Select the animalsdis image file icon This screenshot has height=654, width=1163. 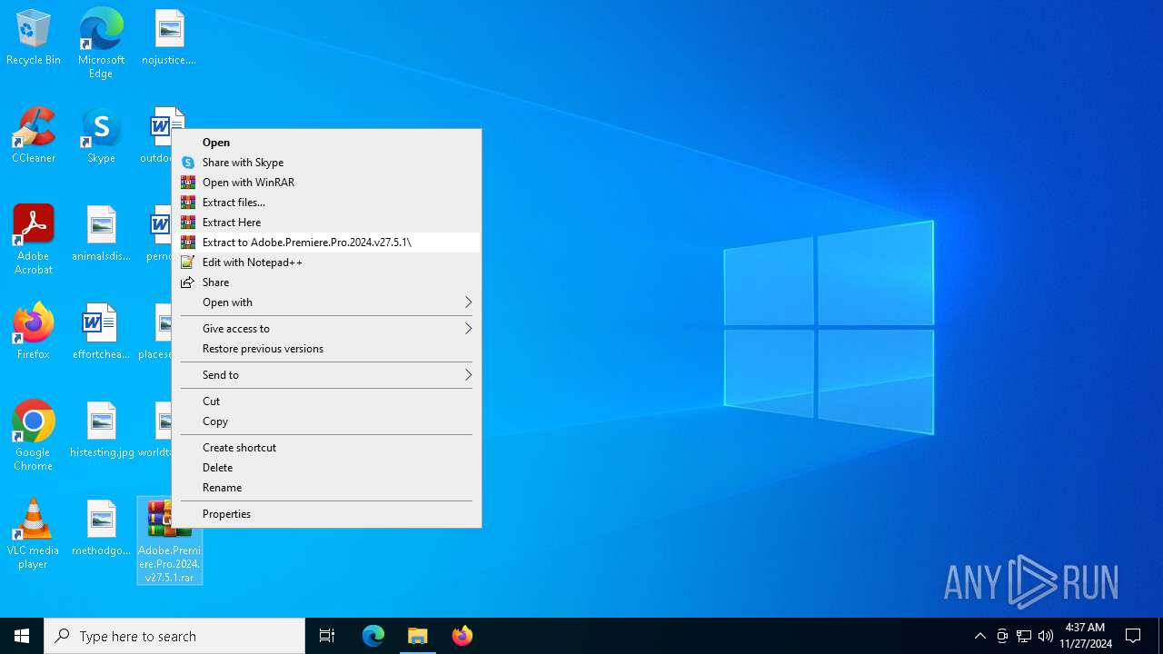tap(101, 233)
